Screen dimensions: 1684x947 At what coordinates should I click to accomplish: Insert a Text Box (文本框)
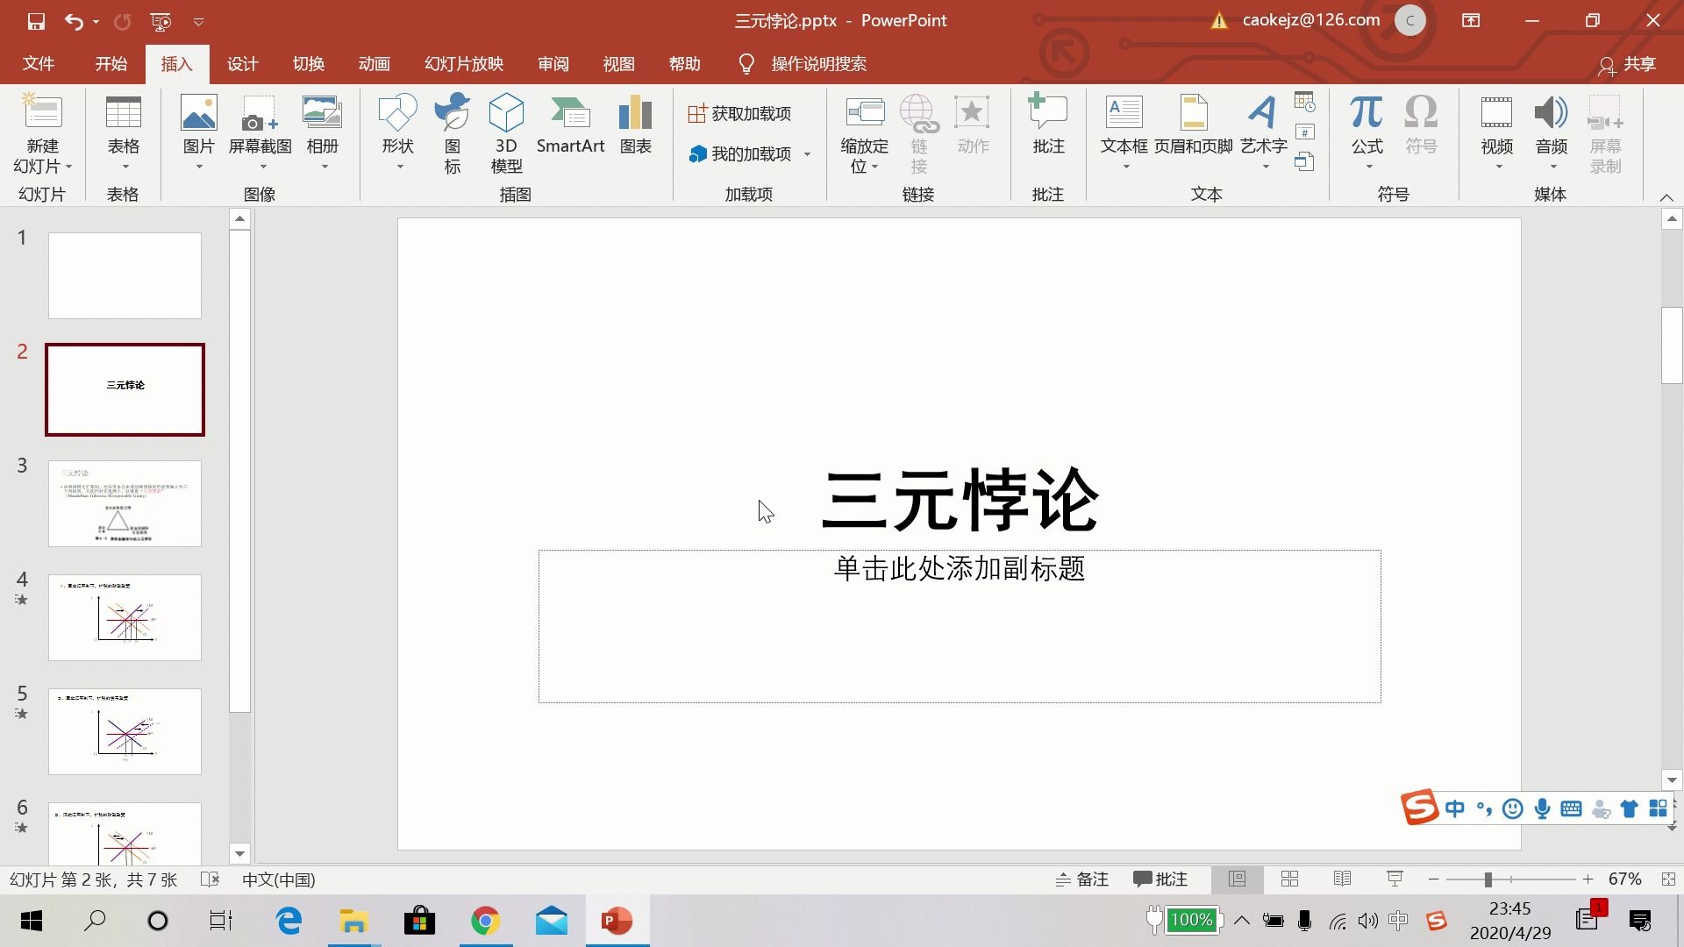tap(1124, 112)
